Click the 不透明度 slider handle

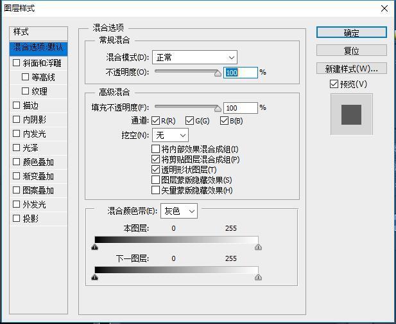tap(218, 73)
